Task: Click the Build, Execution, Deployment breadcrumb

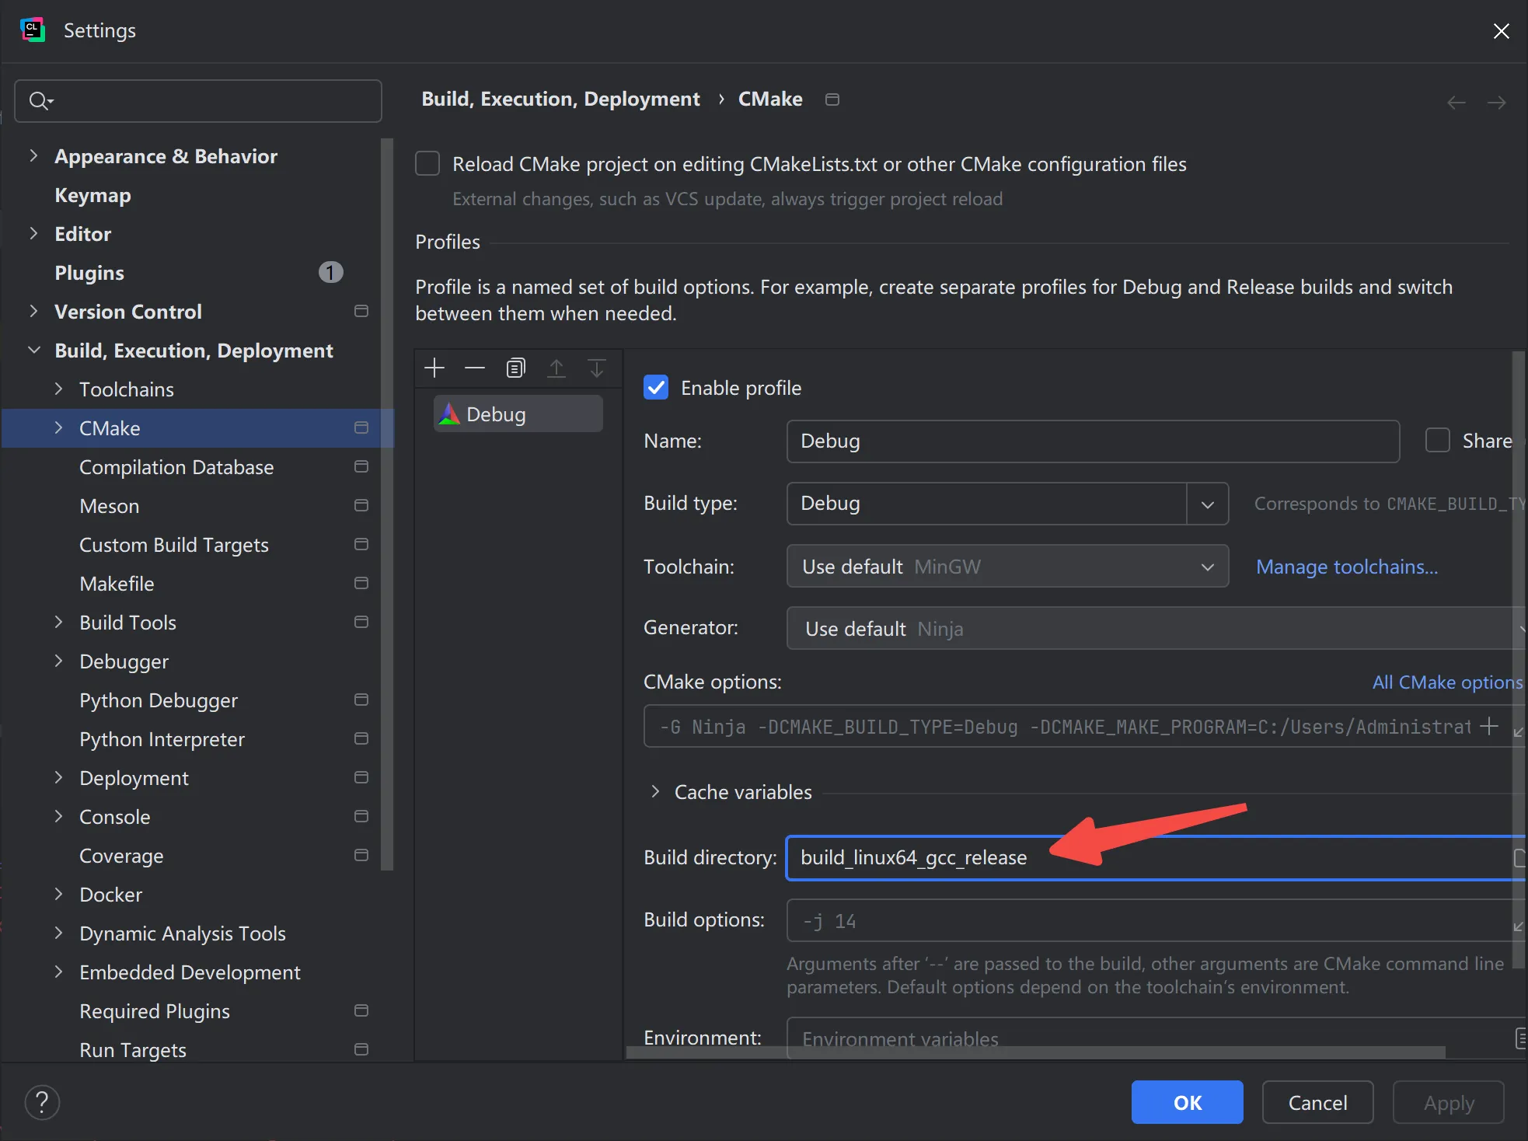Action: pyautogui.click(x=560, y=99)
